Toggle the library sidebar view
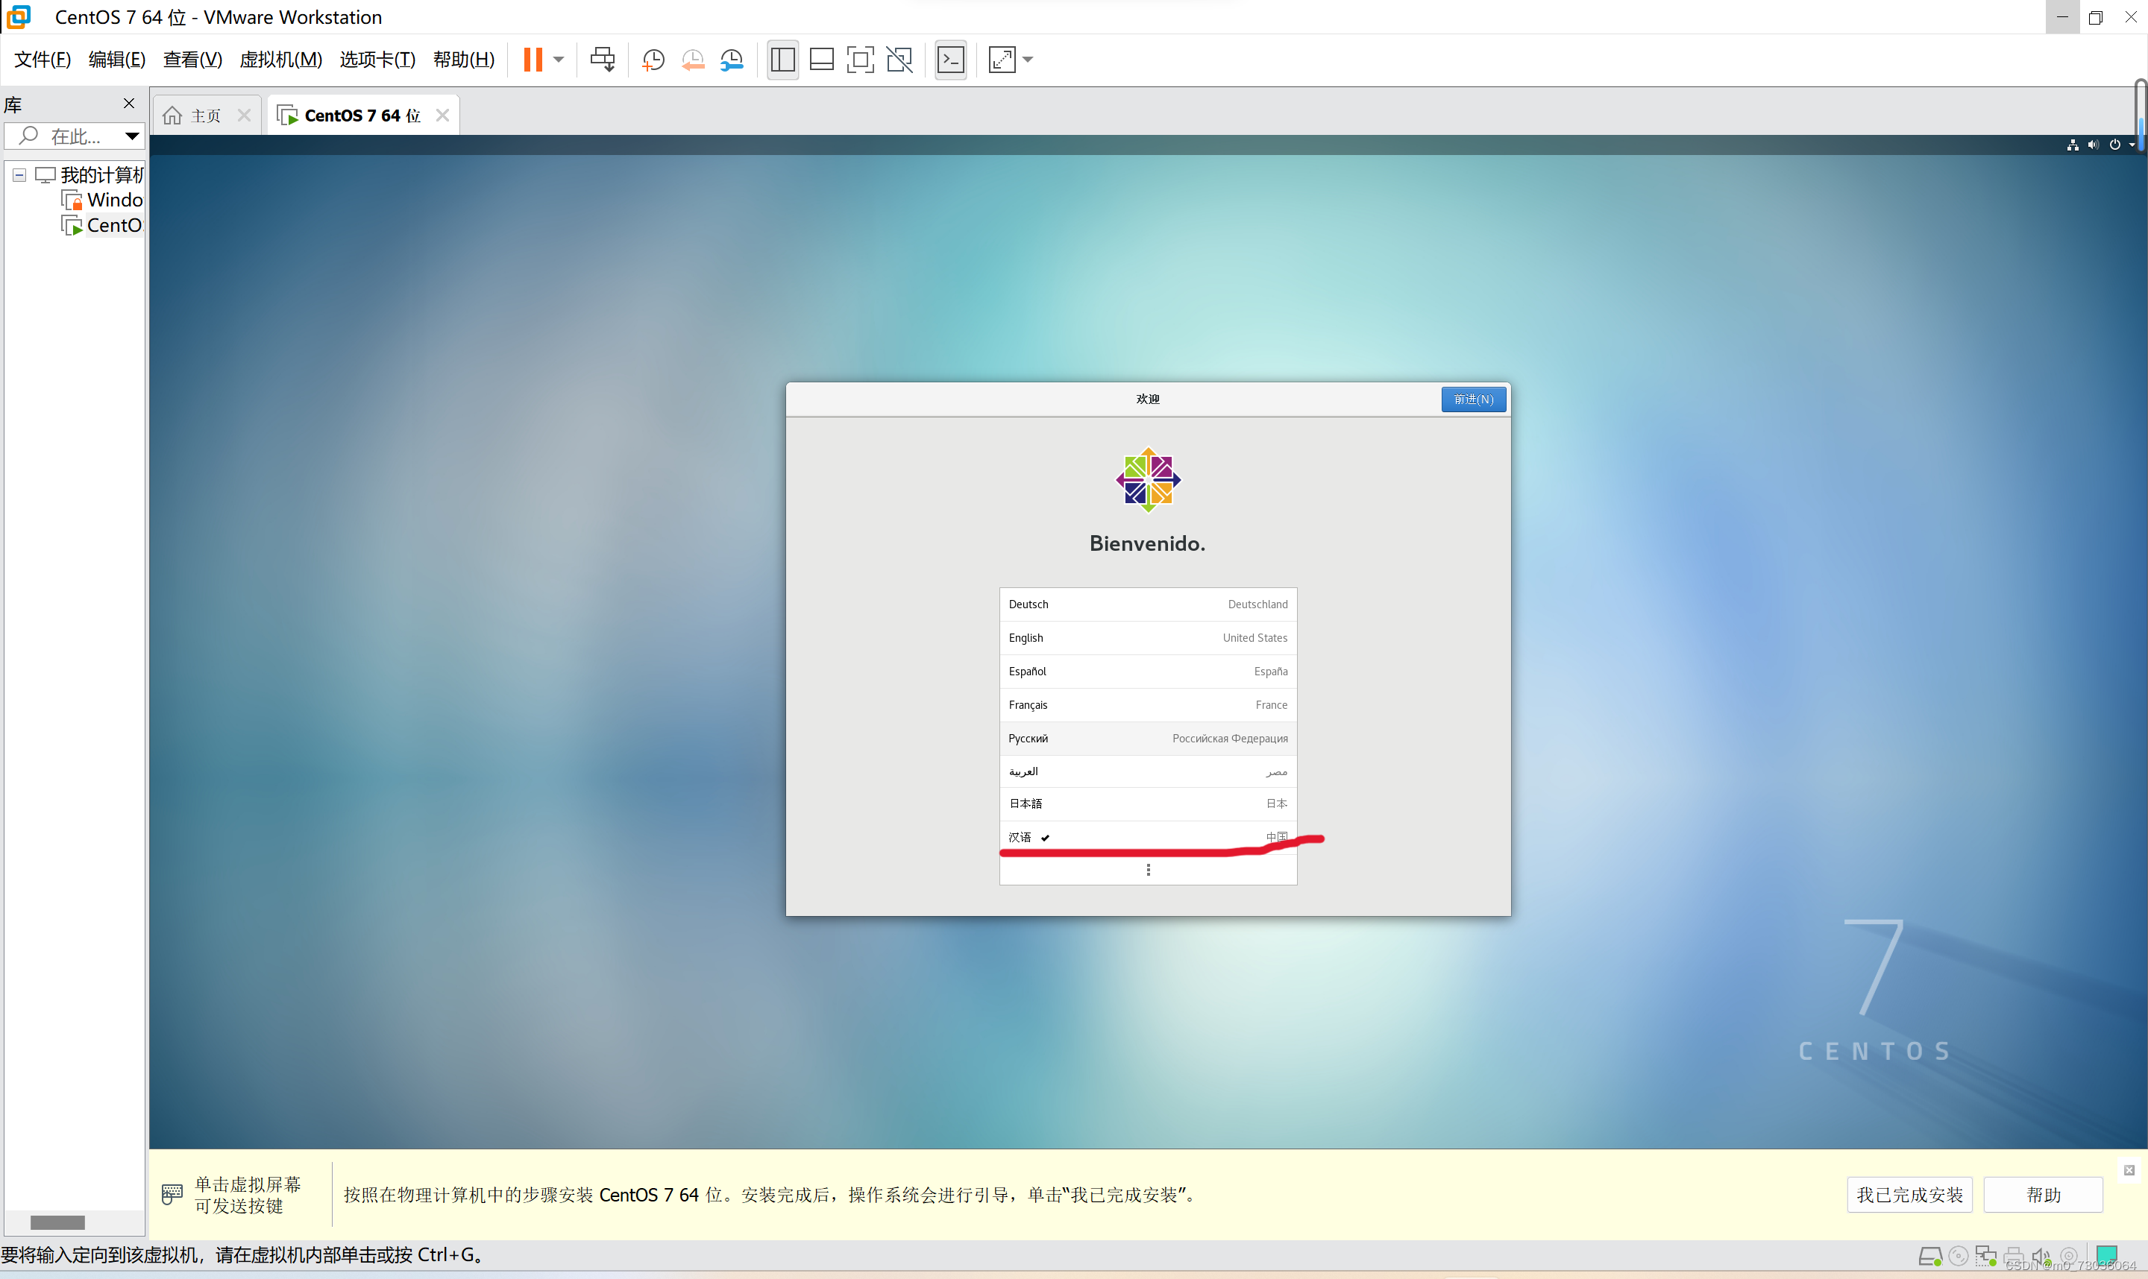Image resolution: width=2148 pixels, height=1279 pixels. coord(782,60)
